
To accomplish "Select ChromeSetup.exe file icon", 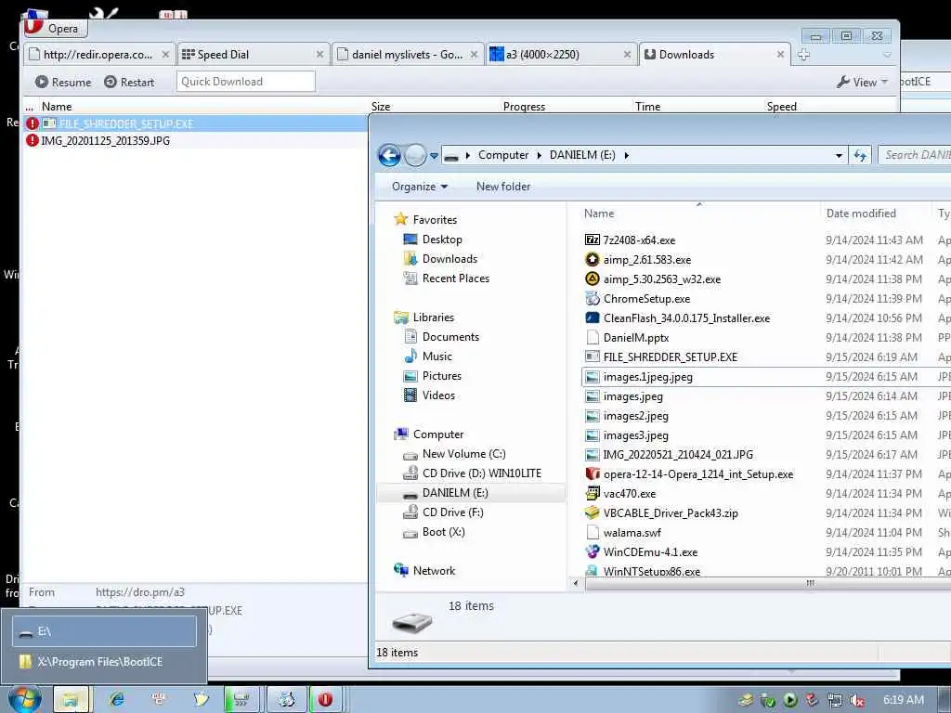I will pyautogui.click(x=592, y=298).
